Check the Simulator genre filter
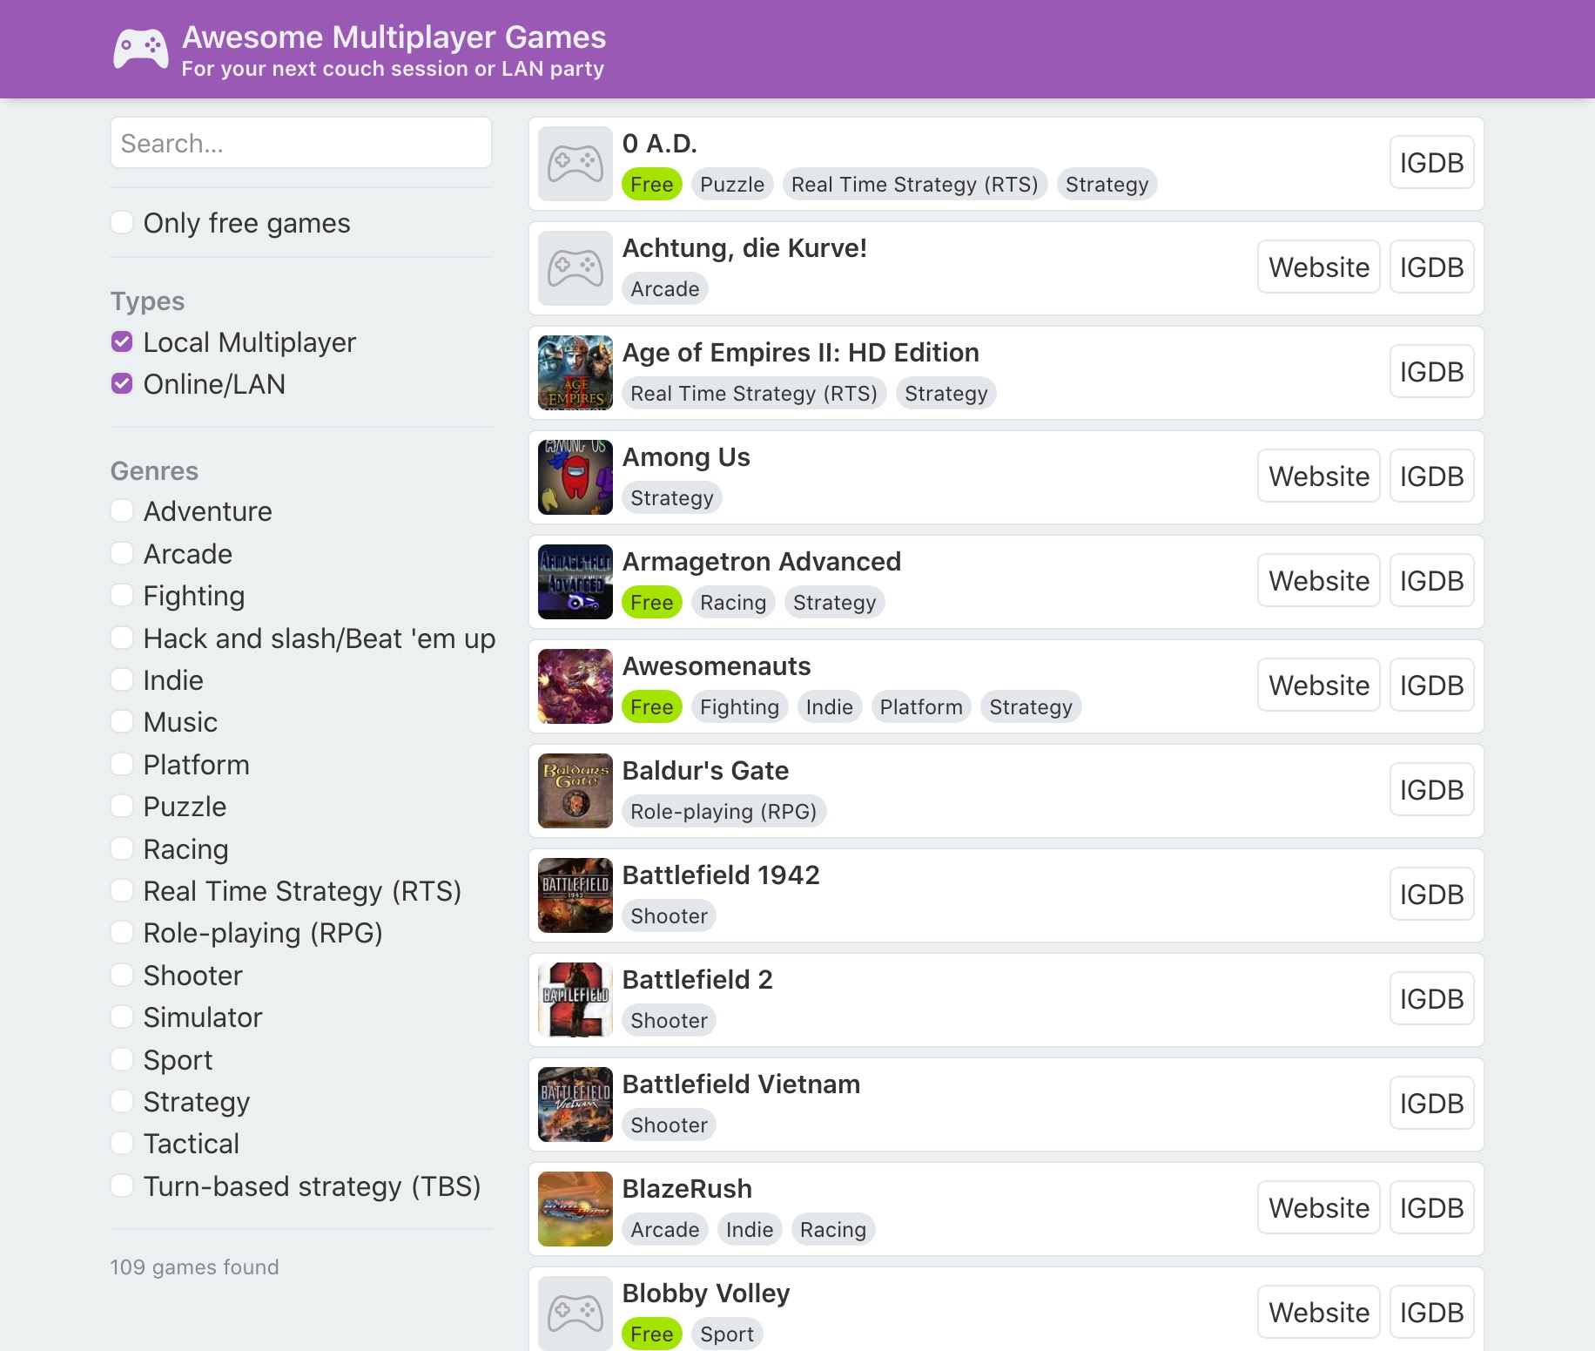Image resolution: width=1595 pixels, height=1351 pixels. pyautogui.click(x=122, y=1017)
